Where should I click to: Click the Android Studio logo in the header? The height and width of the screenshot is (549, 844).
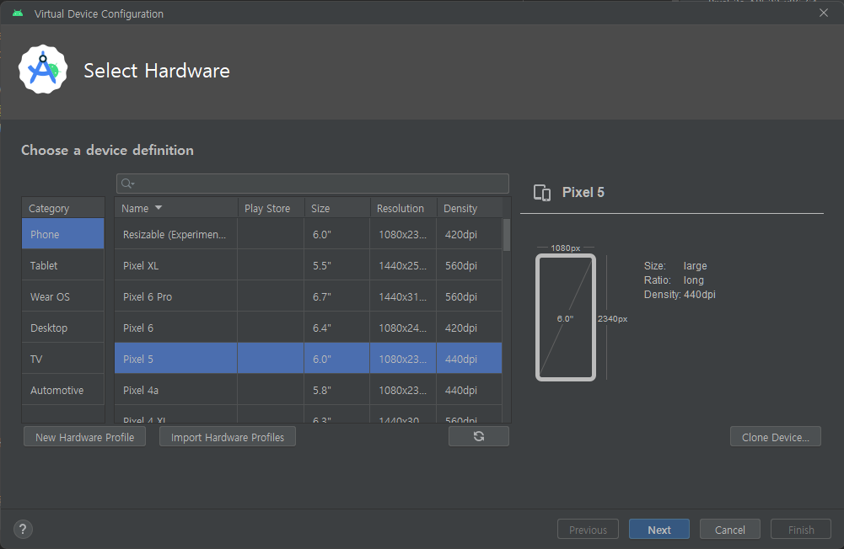(43, 69)
